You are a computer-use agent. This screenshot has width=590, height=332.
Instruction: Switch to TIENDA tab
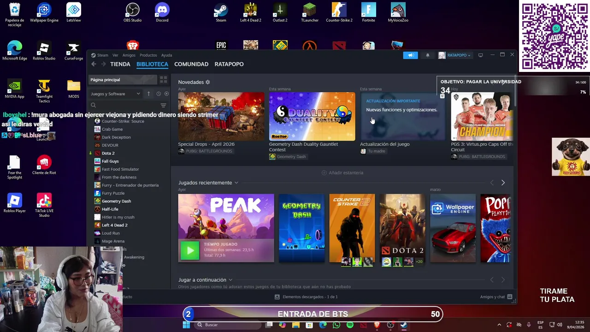[x=120, y=64]
